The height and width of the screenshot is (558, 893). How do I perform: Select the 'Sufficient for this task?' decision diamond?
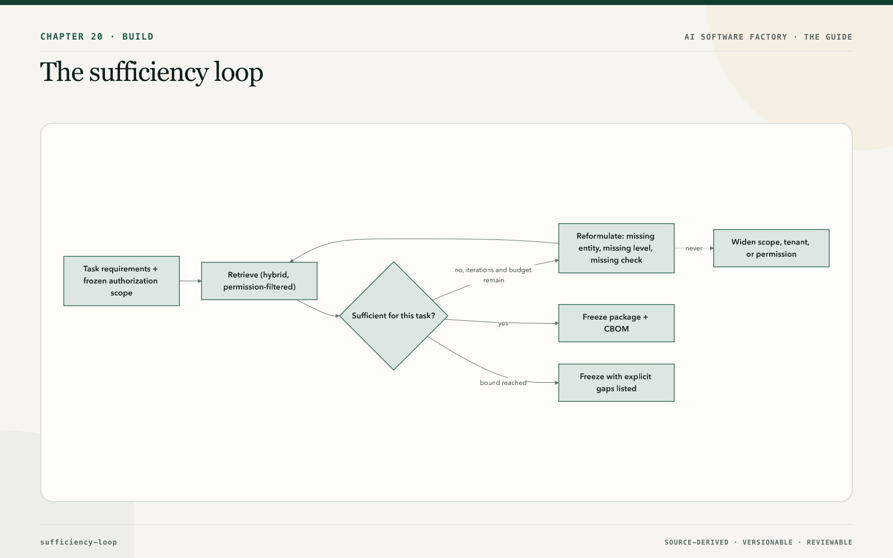point(393,316)
